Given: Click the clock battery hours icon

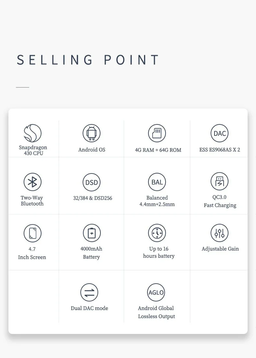Looking at the screenshot, I should coord(157,233).
